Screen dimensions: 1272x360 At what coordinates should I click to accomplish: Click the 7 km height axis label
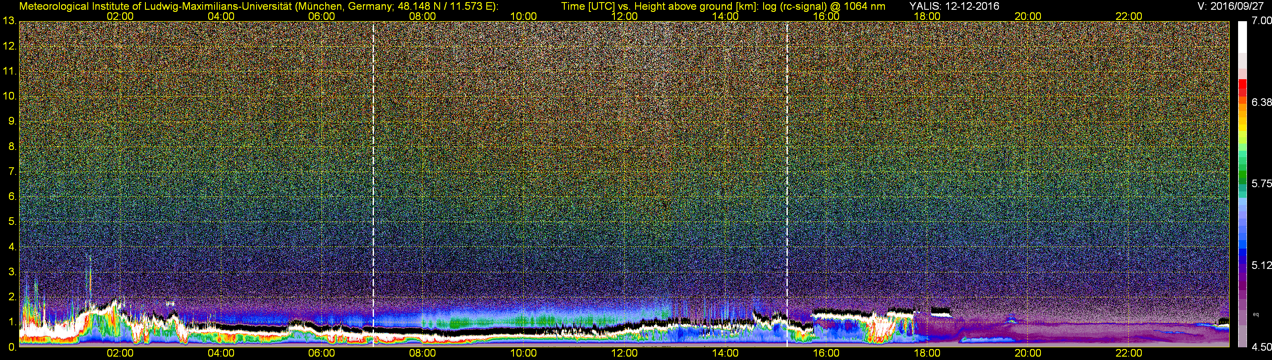point(12,171)
